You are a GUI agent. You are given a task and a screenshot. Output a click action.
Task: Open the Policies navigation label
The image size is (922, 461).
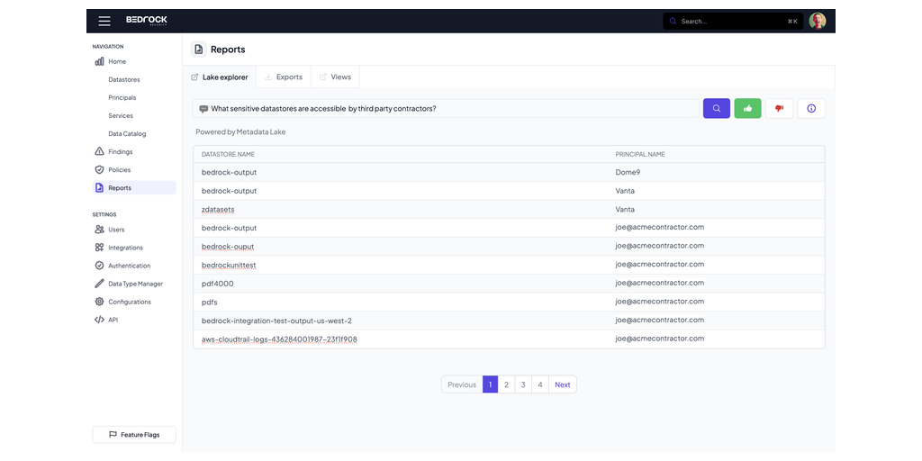pos(120,170)
